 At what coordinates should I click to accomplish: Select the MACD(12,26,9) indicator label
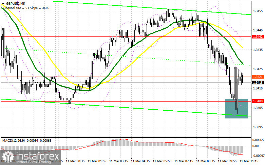pos(27,140)
